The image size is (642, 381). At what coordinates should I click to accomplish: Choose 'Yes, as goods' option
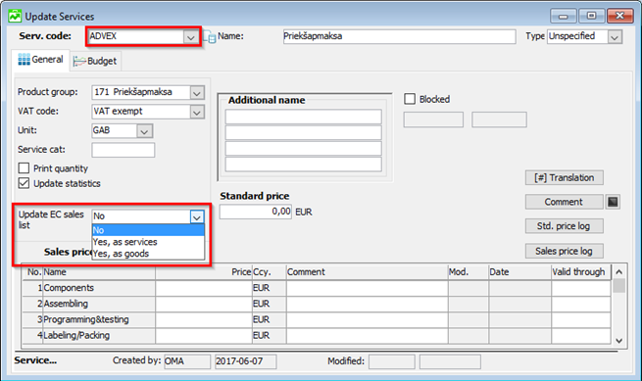pyautogui.click(x=148, y=254)
